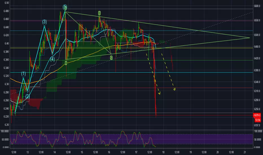The width and height of the screenshot is (263, 155).
Task: Click the green triangle point label A
Action: 66,63
